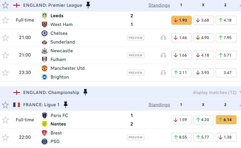Image resolution: width=241 pixels, height=148 pixels.
Task: Click the pin icon beside Ligue 1
Action: coord(65,104)
